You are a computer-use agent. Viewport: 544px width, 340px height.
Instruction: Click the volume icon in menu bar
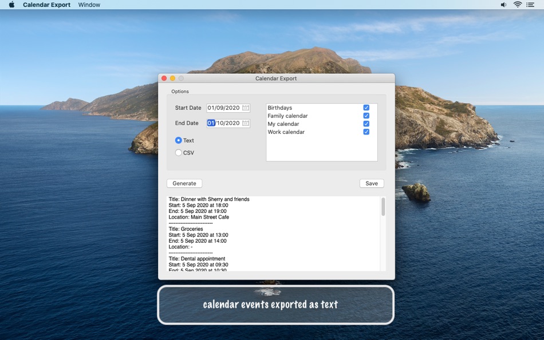click(503, 5)
